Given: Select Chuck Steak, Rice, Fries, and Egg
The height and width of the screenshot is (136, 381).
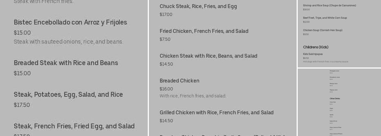Looking at the screenshot, I should pyautogui.click(x=198, y=7).
